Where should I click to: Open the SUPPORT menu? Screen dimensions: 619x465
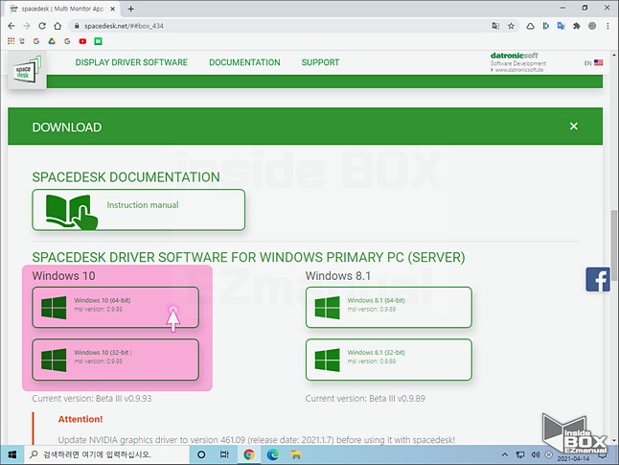(x=320, y=62)
